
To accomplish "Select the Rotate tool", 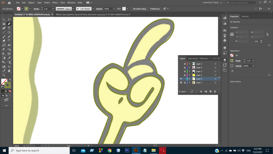I will [9, 41].
